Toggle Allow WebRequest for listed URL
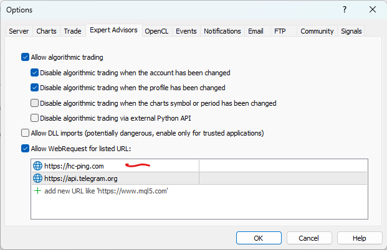Viewport: 387px width, 250px height. click(26, 149)
